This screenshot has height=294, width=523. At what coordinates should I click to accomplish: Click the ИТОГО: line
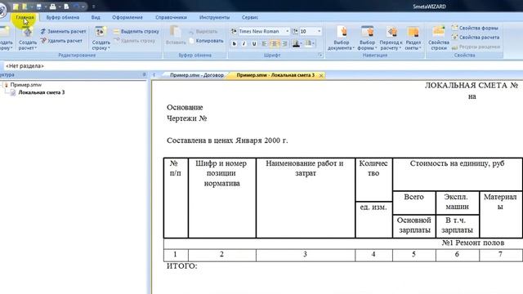pyautogui.click(x=181, y=266)
